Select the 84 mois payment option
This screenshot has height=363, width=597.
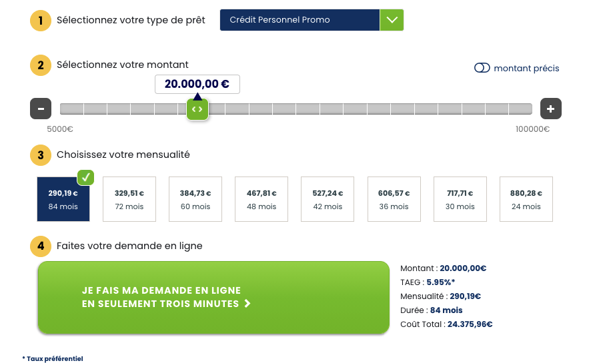(x=63, y=199)
